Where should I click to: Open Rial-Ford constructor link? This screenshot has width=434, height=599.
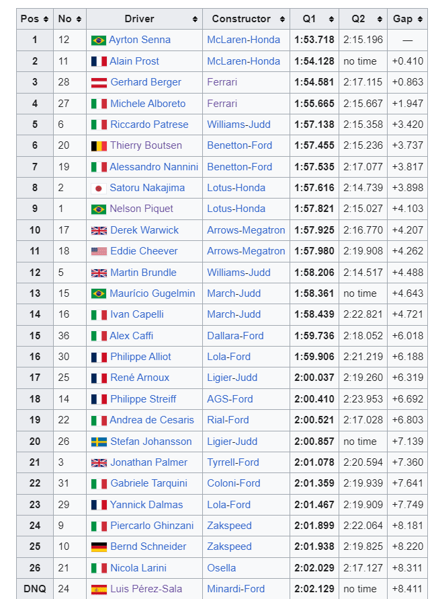tap(228, 420)
